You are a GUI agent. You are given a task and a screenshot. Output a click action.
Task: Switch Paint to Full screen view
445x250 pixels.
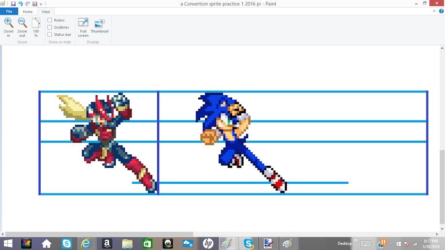click(83, 27)
